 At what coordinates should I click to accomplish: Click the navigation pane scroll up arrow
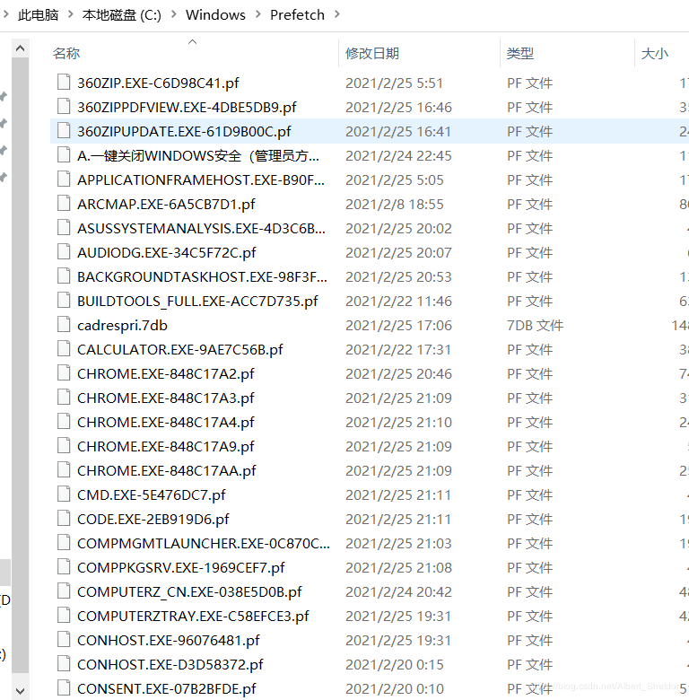coord(20,48)
